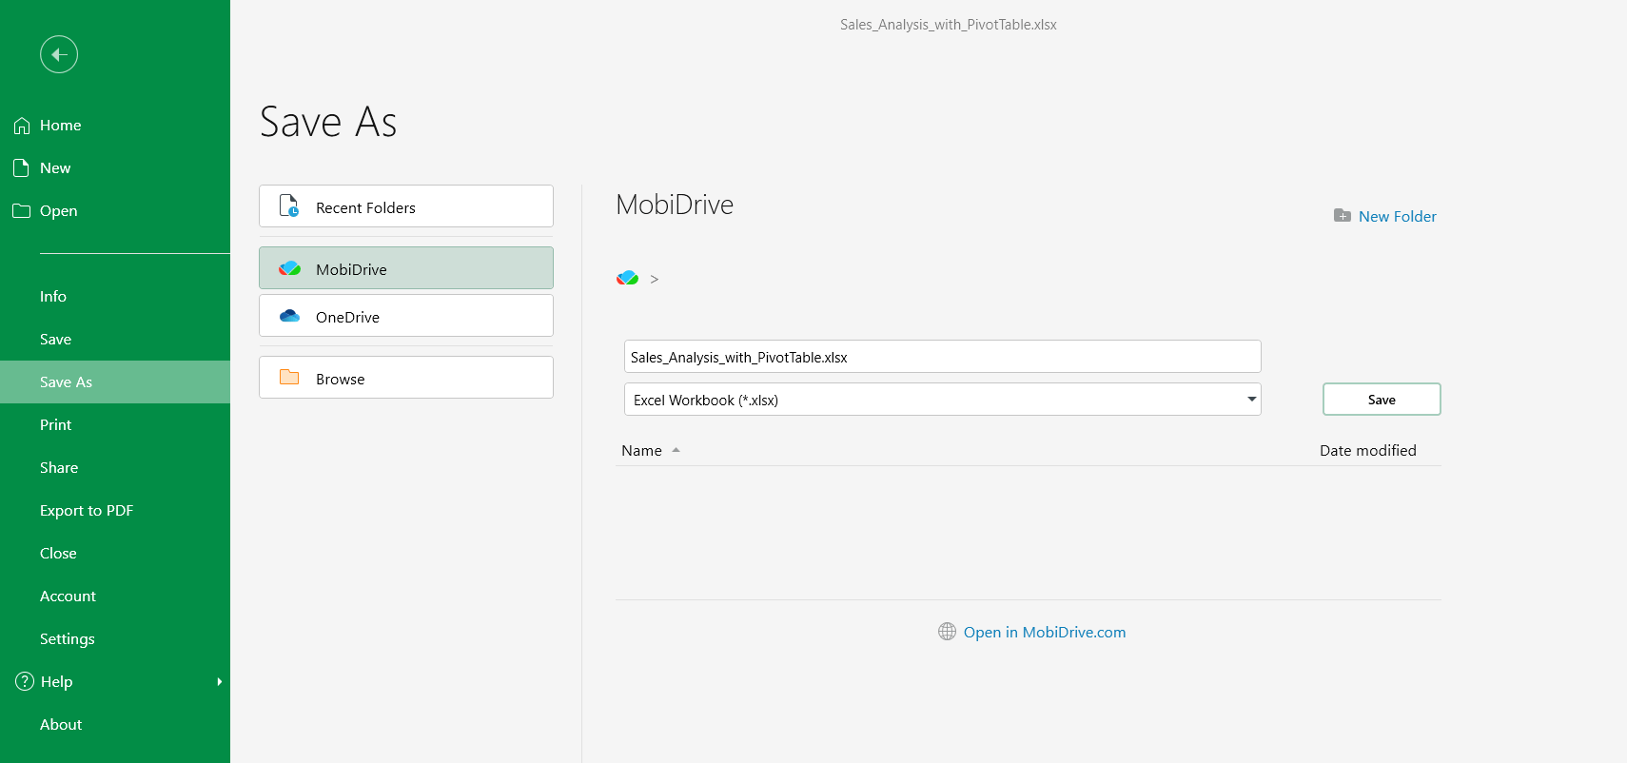Click the New document icon

click(x=22, y=168)
